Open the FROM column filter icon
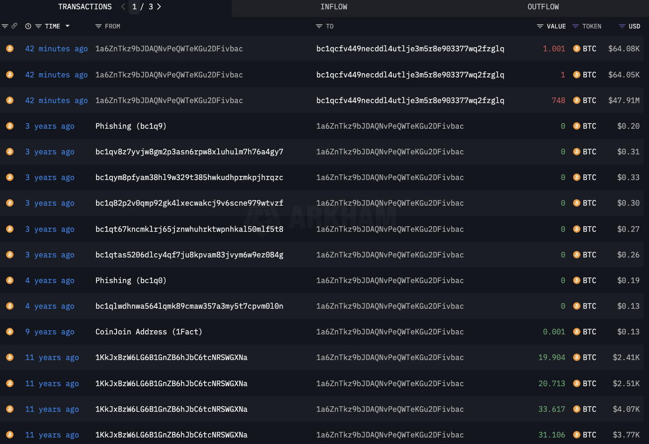 [98, 26]
